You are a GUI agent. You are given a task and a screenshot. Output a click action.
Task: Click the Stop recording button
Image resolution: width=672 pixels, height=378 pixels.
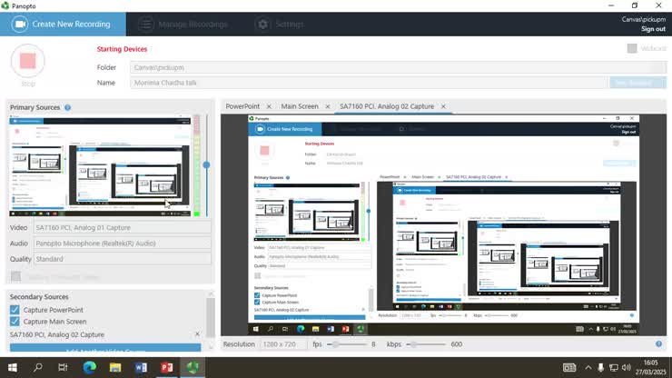point(27,63)
